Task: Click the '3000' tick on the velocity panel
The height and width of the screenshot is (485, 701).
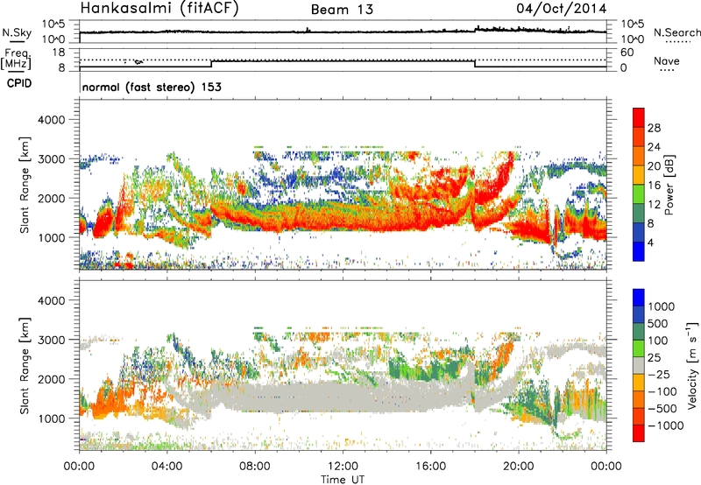Action: 51,340
